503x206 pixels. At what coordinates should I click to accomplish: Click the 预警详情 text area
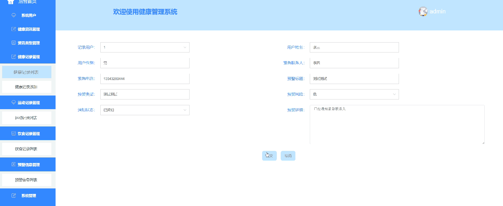click(397, 124)
